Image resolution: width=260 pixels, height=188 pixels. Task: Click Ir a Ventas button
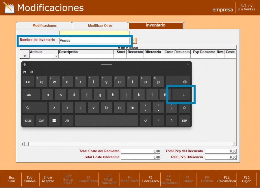pyautogui.click(x=246, y=8)
